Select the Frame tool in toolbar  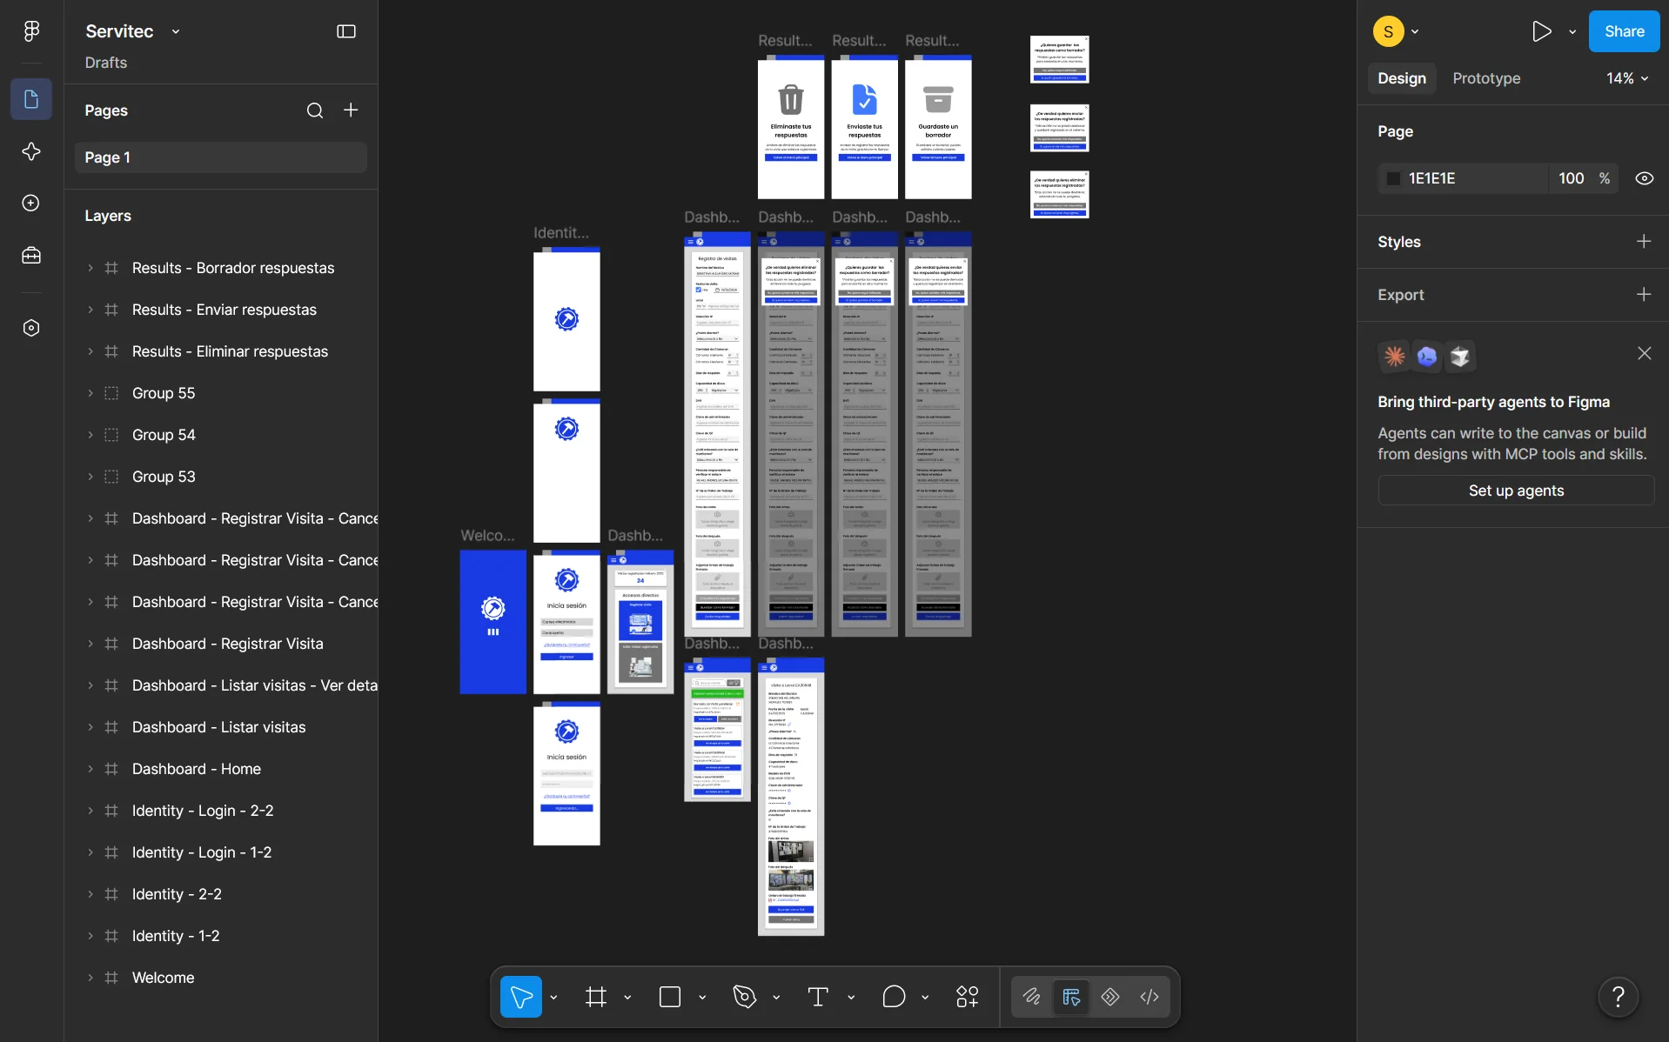(x=596, y=997)
